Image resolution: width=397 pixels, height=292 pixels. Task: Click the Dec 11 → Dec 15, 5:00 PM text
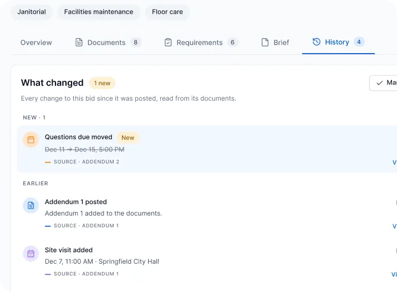85,149
